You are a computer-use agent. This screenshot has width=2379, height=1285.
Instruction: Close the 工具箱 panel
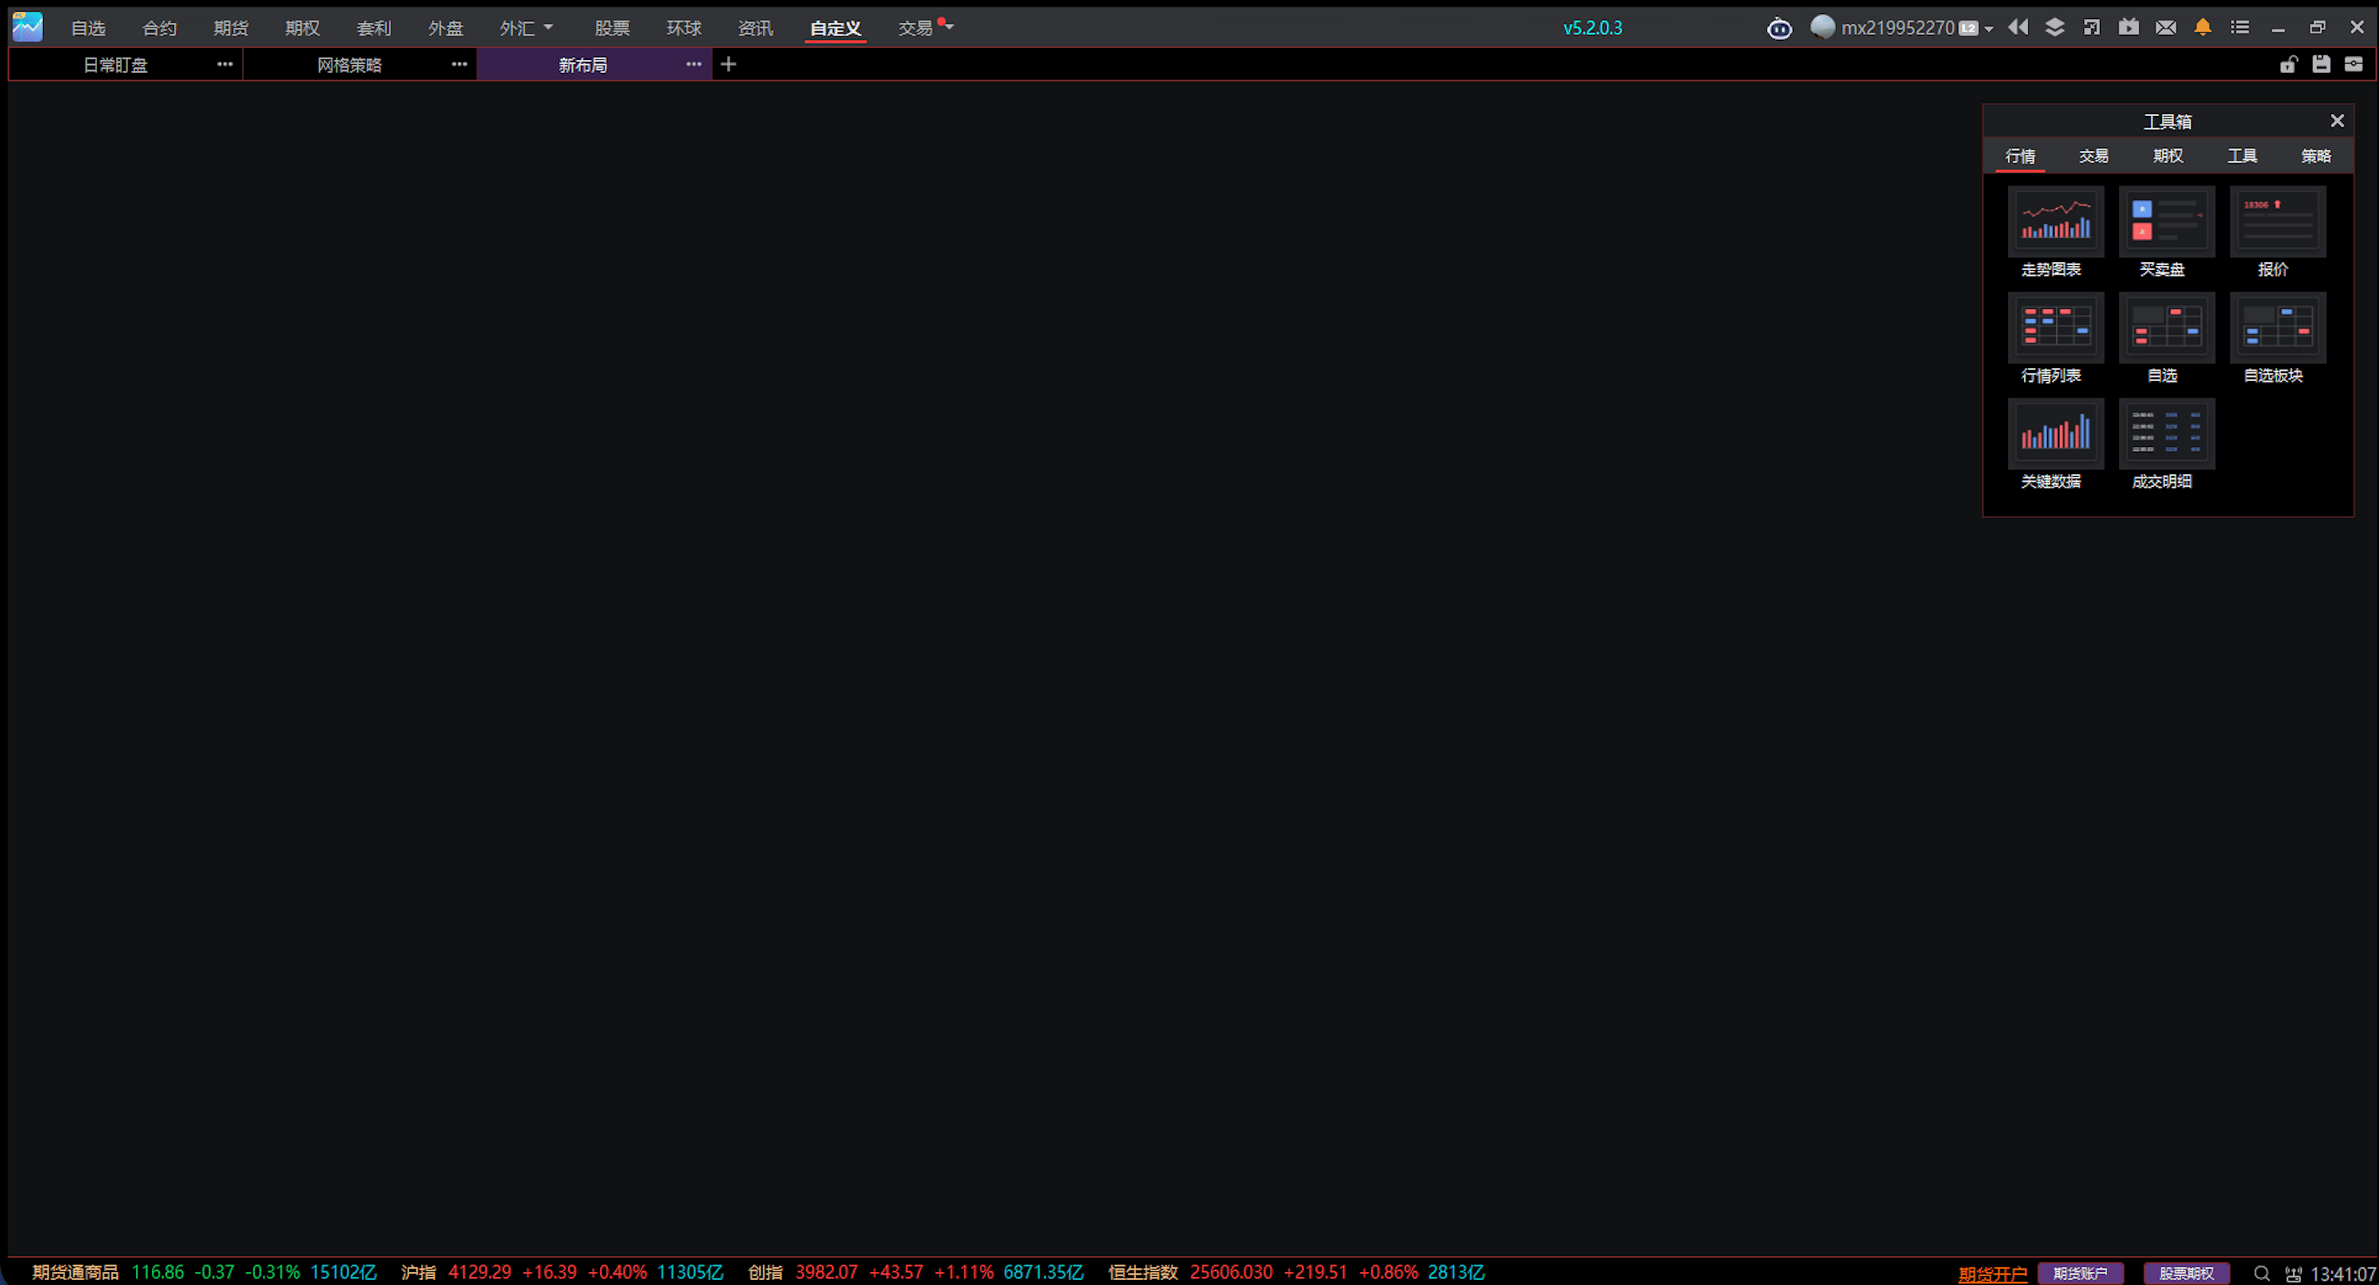(x=2337, y=121)
